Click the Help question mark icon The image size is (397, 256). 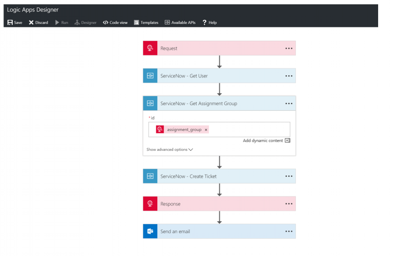[x=204, y=22]
